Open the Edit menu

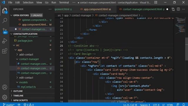click(x=18, y=2)
